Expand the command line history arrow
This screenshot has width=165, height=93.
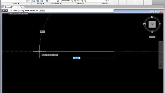pyautogui.click(x=113, y=11)
